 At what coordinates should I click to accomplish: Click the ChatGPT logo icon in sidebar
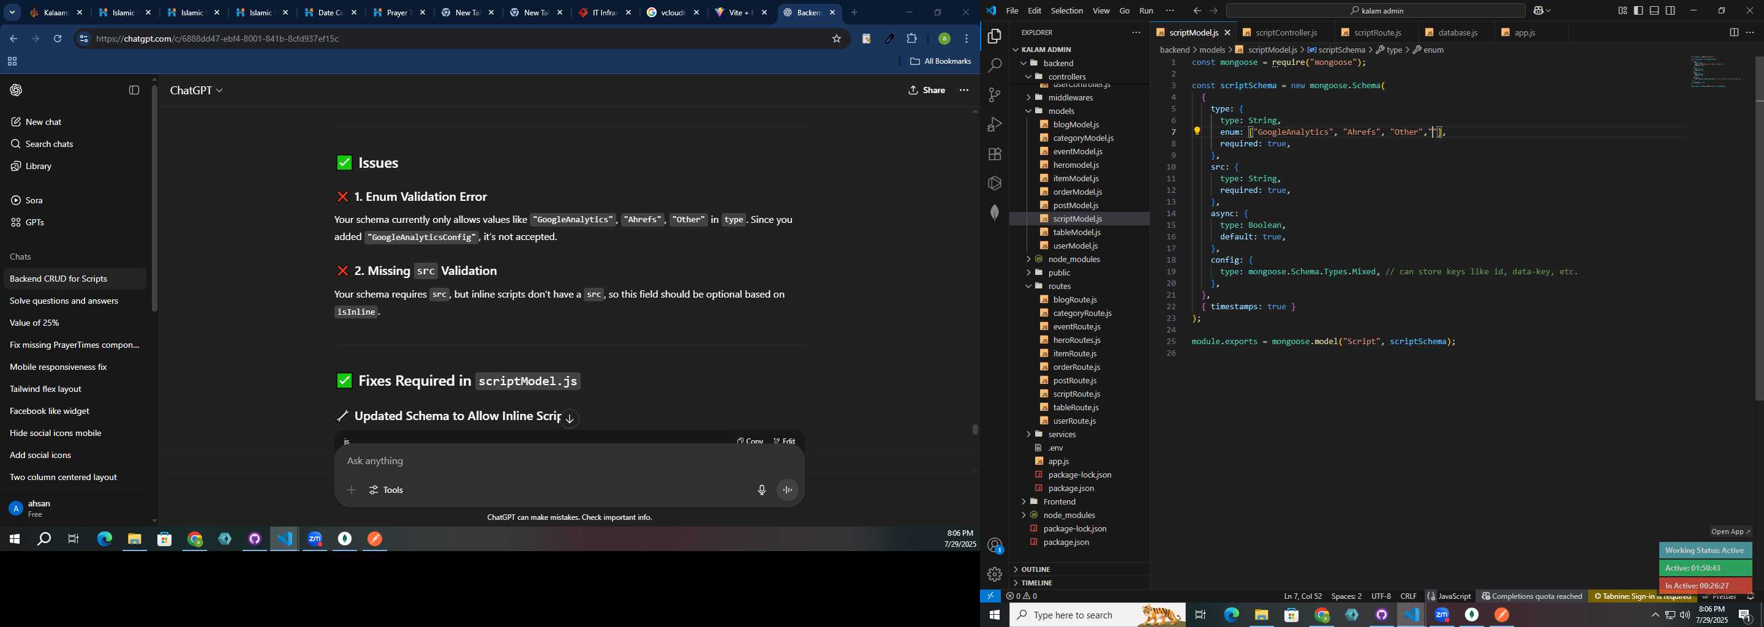coord(17,91)
